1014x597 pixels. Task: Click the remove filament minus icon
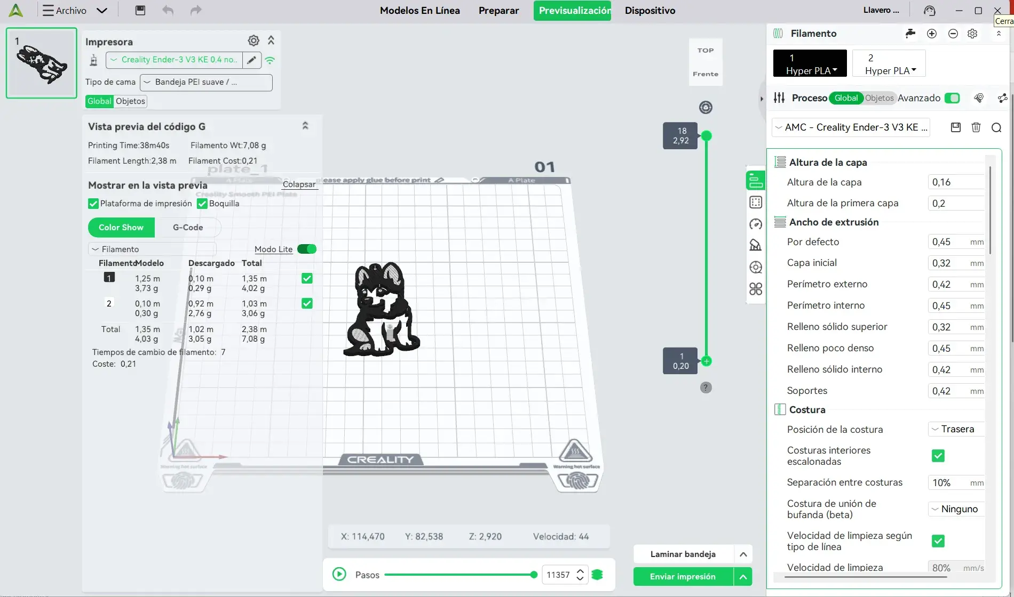click(x=953, y=34)
